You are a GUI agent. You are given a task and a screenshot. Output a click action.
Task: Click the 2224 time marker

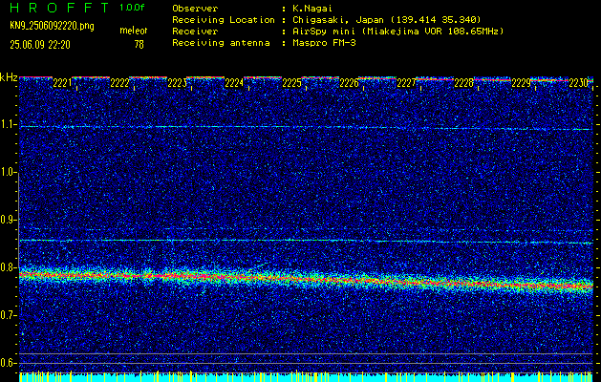click(x=234, y=83)
